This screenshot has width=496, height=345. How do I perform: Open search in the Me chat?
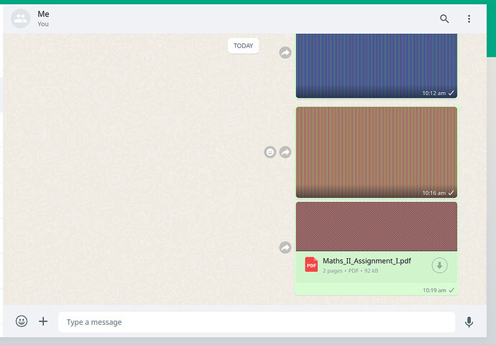click(444, 19)
